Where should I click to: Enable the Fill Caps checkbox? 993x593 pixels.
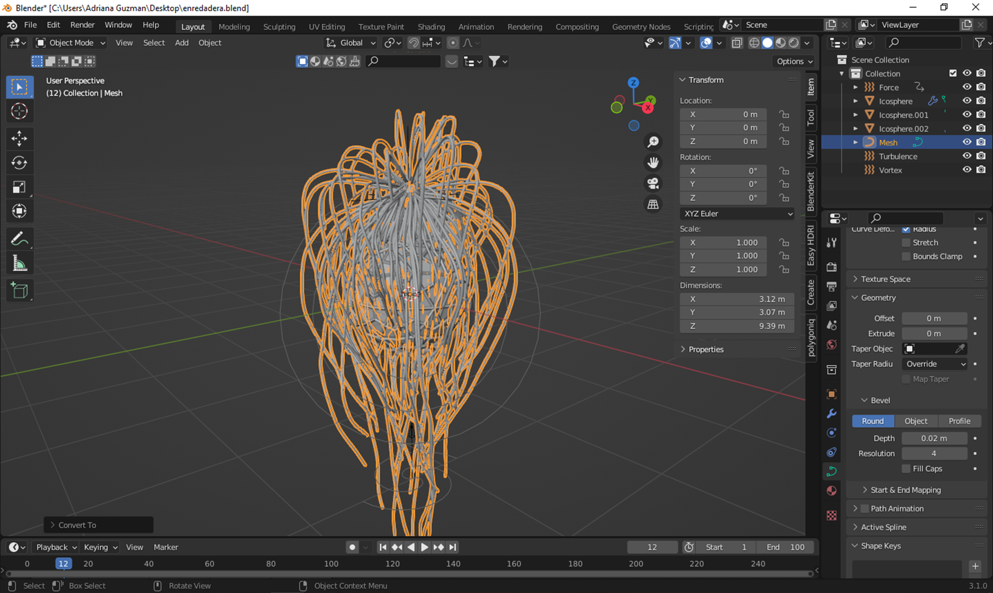(x=906, y=468)
